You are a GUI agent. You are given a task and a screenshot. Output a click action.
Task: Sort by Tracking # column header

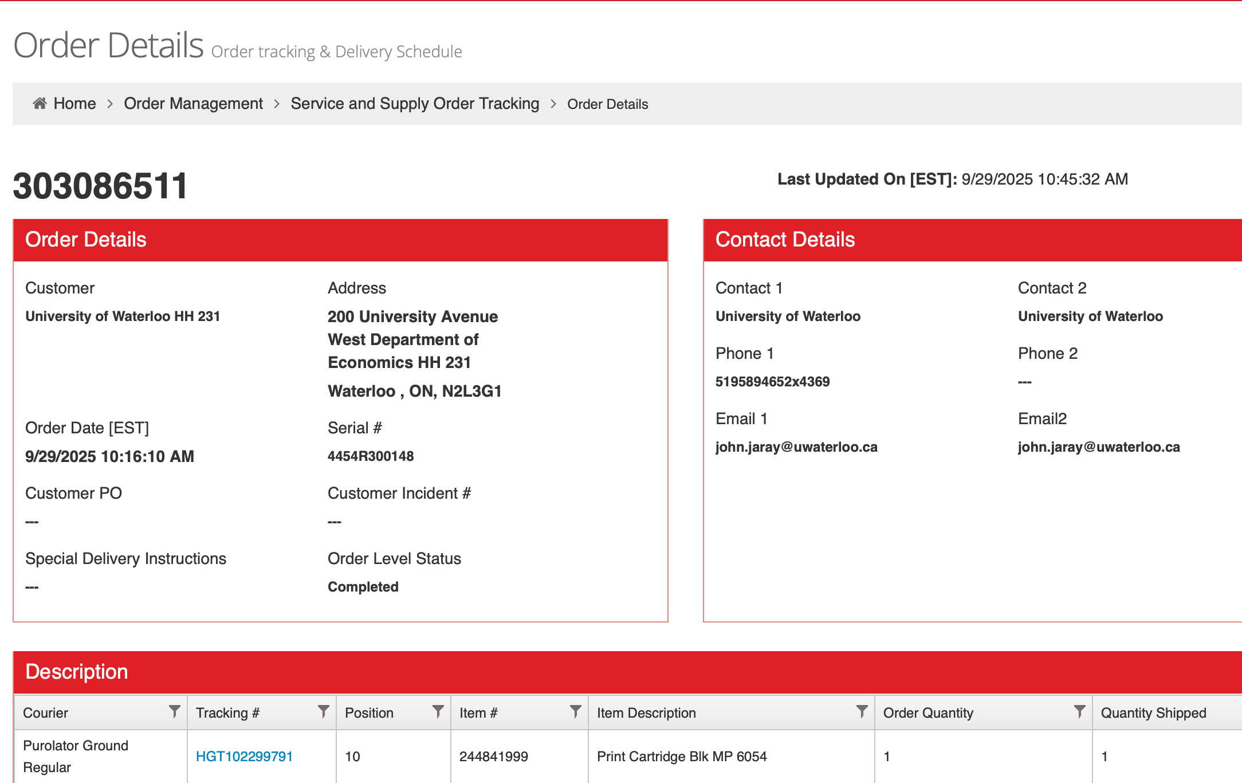[x=227, y=712]
